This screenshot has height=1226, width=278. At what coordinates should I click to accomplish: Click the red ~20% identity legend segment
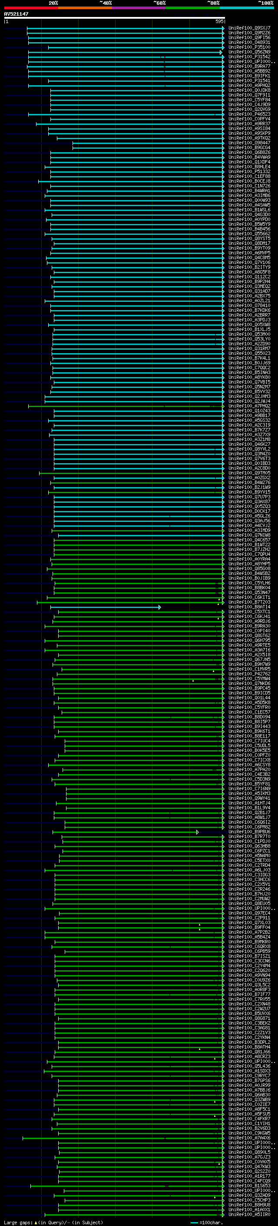[x=31, y=8]
